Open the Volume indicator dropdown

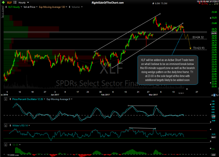(82, 7)
